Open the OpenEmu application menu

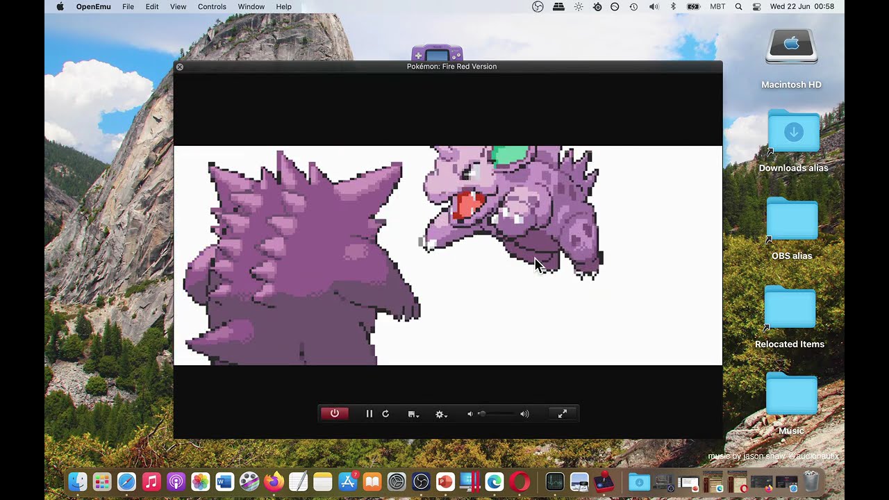93,6
